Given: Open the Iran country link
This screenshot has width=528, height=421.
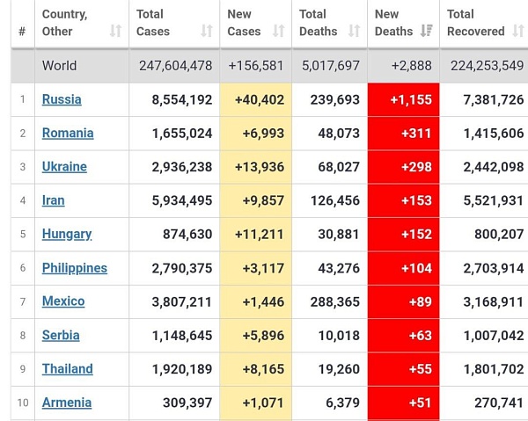Looking at the screenshot, I should pyautogui.click(x=53, y=200).
